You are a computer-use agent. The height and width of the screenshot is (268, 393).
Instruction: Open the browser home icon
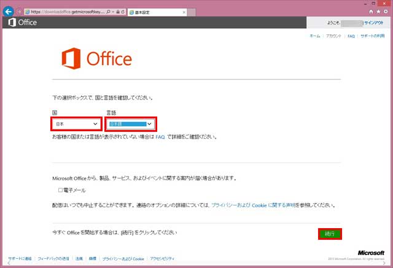[x=369, y=12]
